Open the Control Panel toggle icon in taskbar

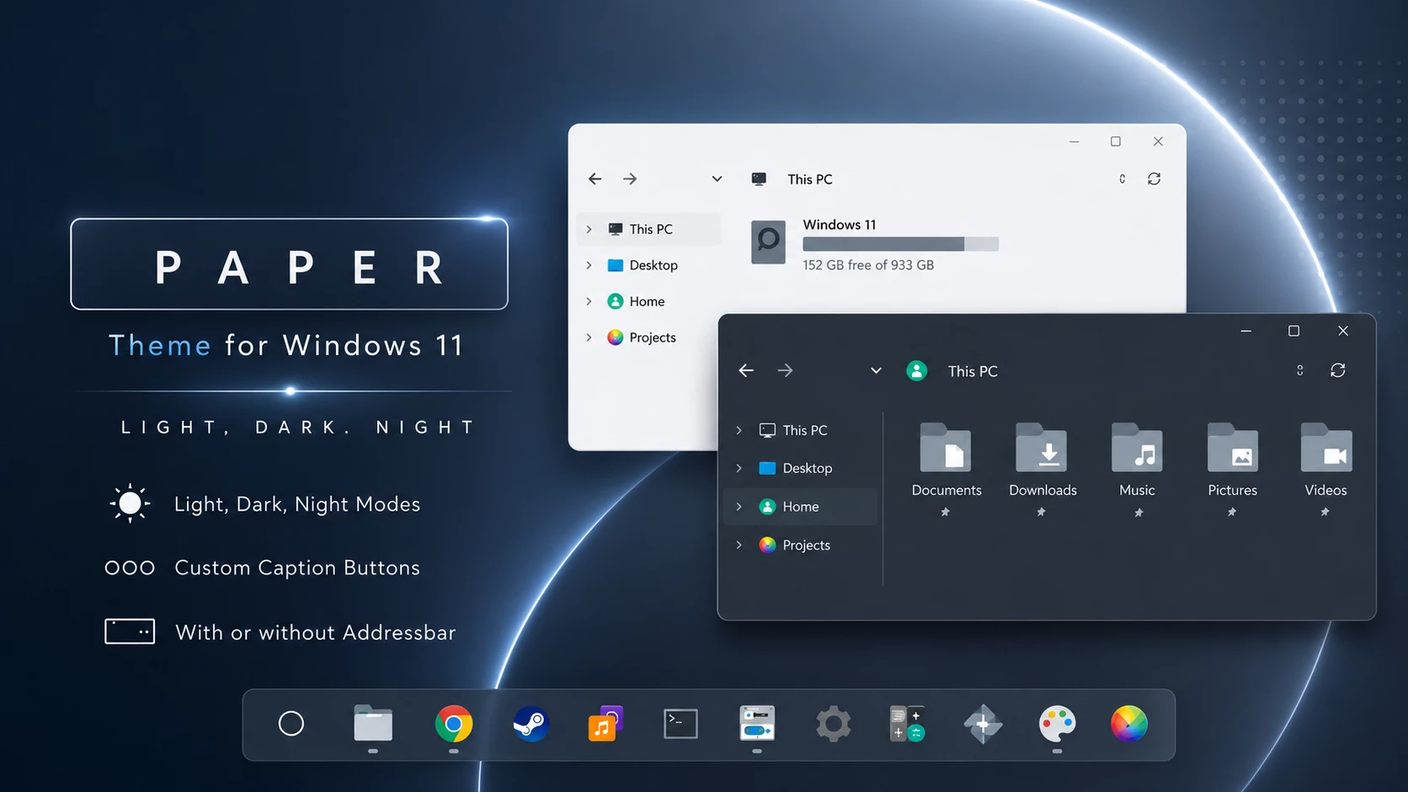[757, 723]
